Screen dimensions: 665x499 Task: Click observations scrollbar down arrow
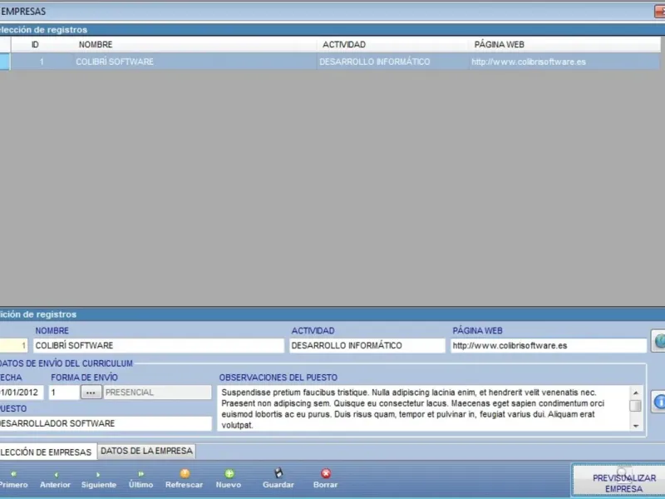tap(635, 426)
